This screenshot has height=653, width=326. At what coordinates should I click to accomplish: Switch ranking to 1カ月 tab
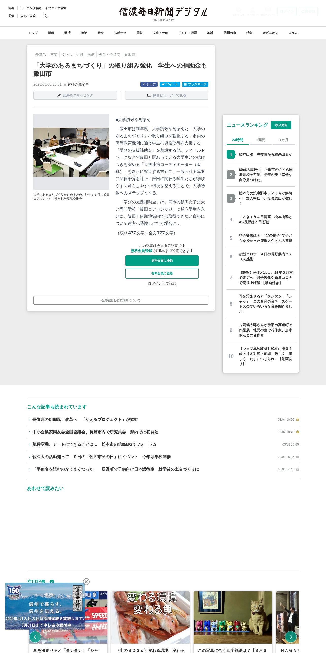284,140
